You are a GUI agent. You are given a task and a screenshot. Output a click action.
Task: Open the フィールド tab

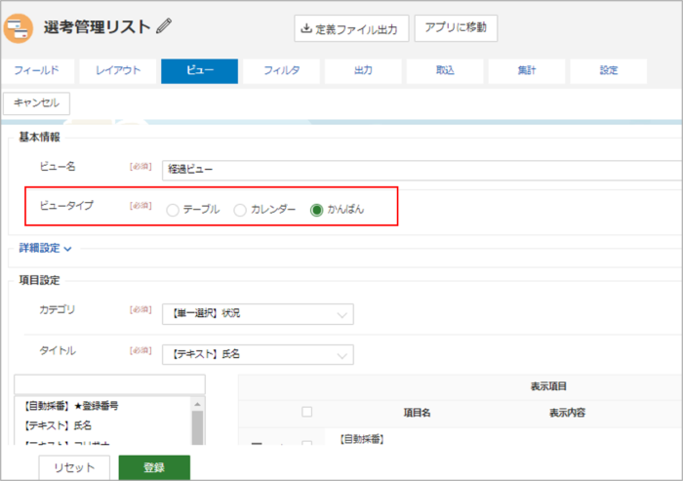click(37, 70)
